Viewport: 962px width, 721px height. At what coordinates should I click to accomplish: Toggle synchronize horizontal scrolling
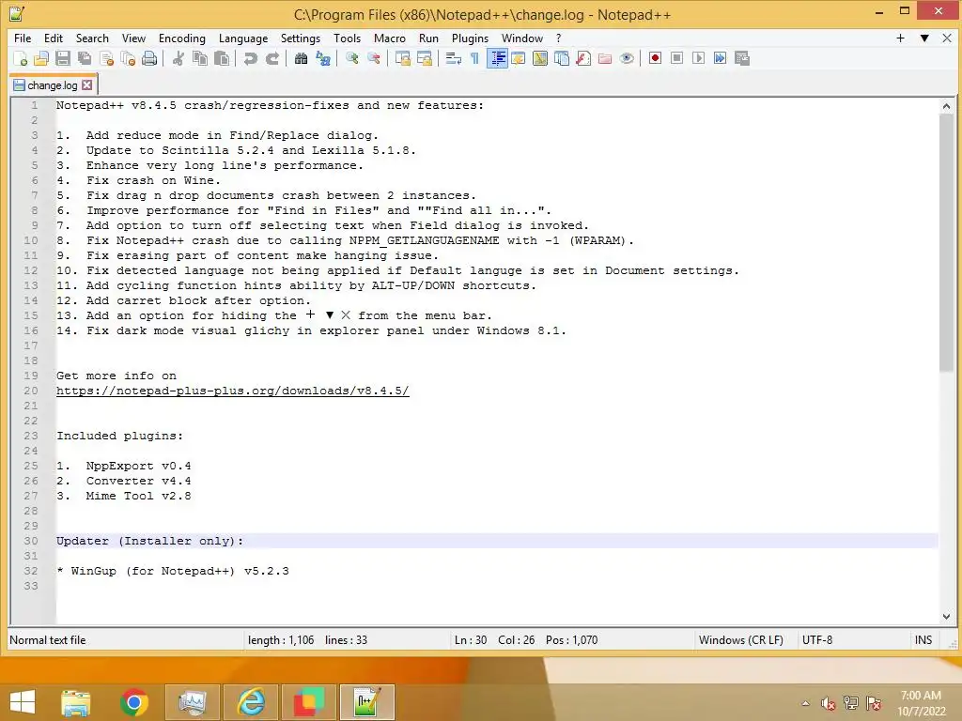(x=424, y=58)
